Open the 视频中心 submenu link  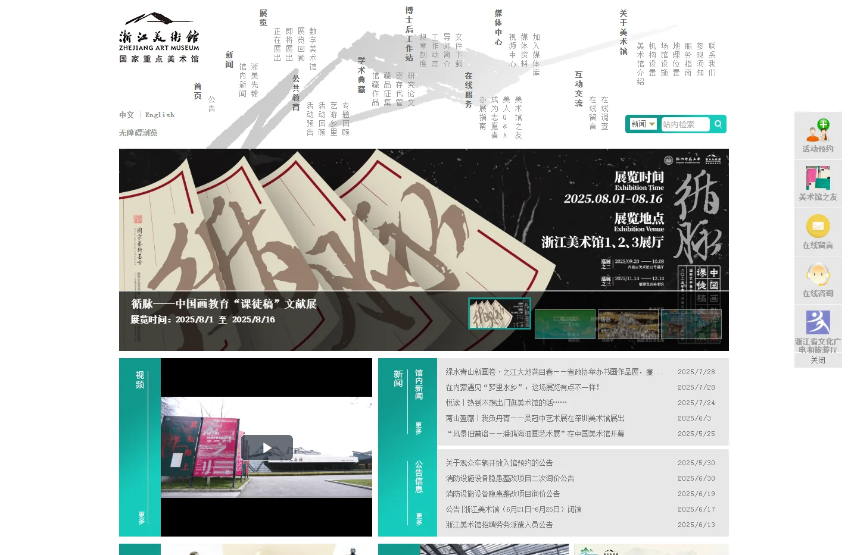513,51
